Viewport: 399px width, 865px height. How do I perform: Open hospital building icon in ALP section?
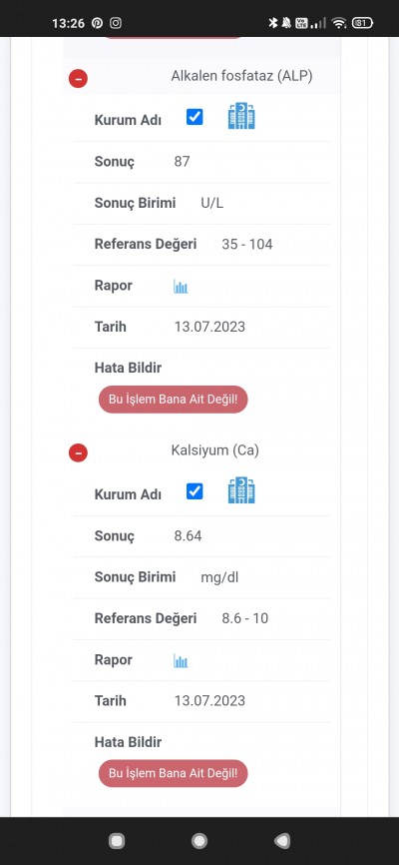tap(241, 117)
